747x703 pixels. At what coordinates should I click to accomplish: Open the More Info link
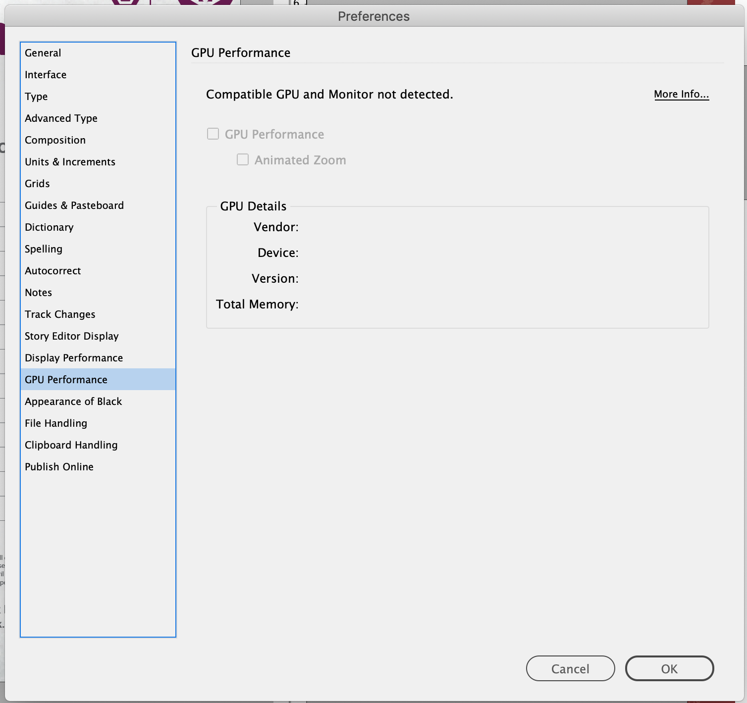tap(681, 94)
